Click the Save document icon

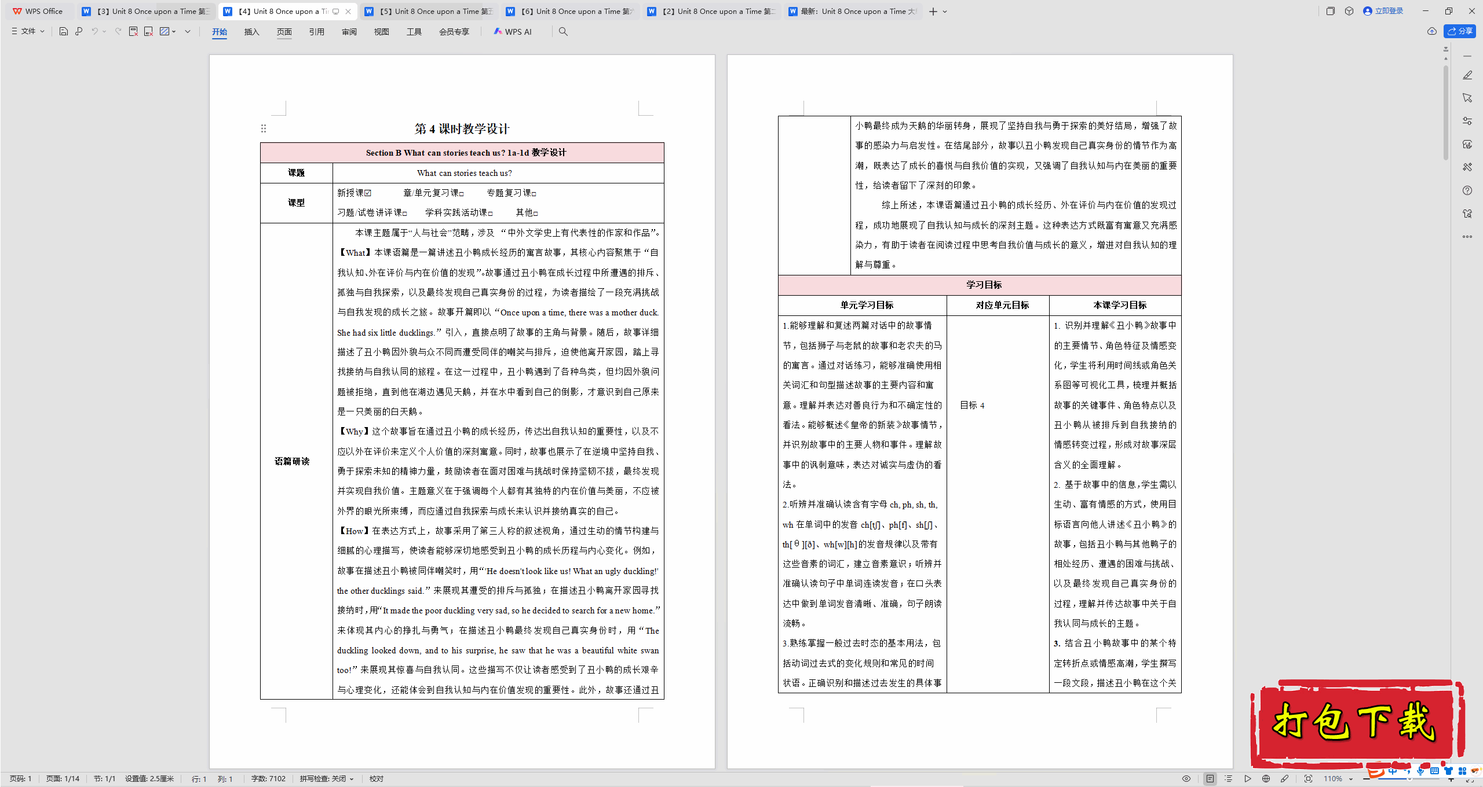64,32
